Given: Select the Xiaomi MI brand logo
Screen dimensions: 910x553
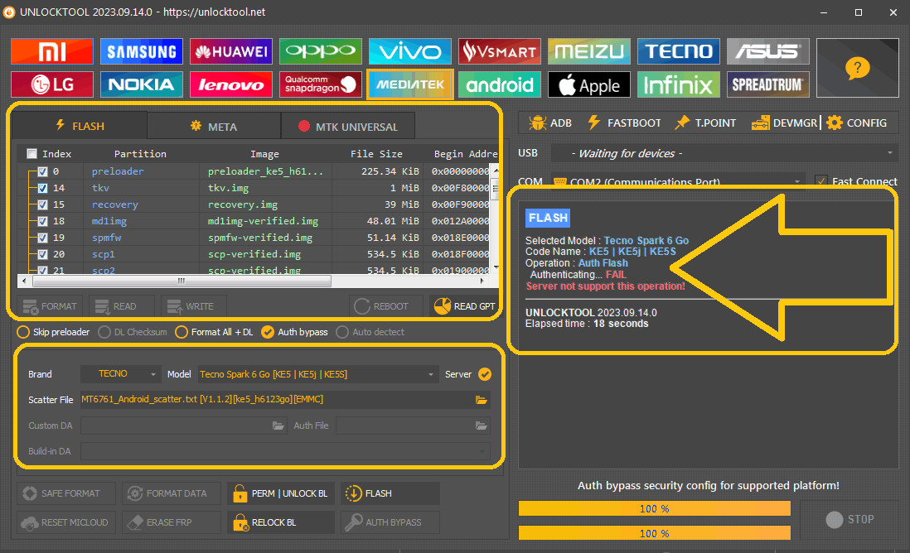Looking at the screenshot, I should click(x=51, y=51).
